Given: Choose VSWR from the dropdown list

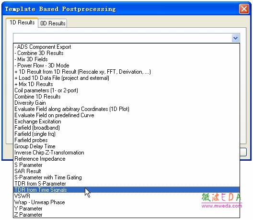Looking at the screenshot, I should [x=126, y=196].
